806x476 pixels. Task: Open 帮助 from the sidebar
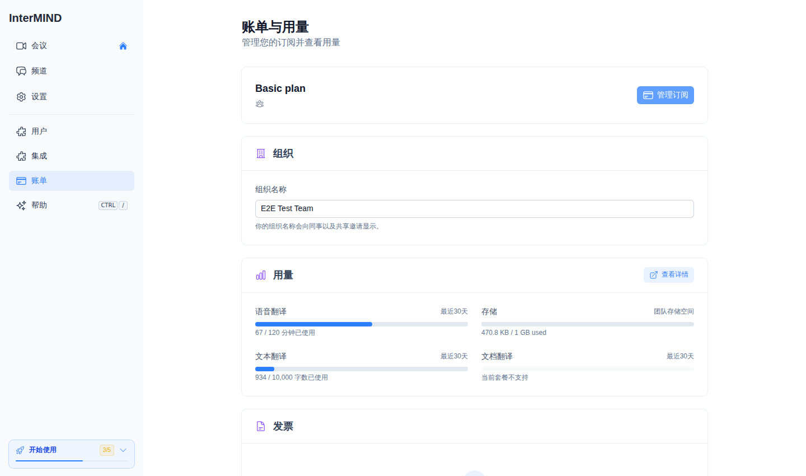(x=72, y=206)
